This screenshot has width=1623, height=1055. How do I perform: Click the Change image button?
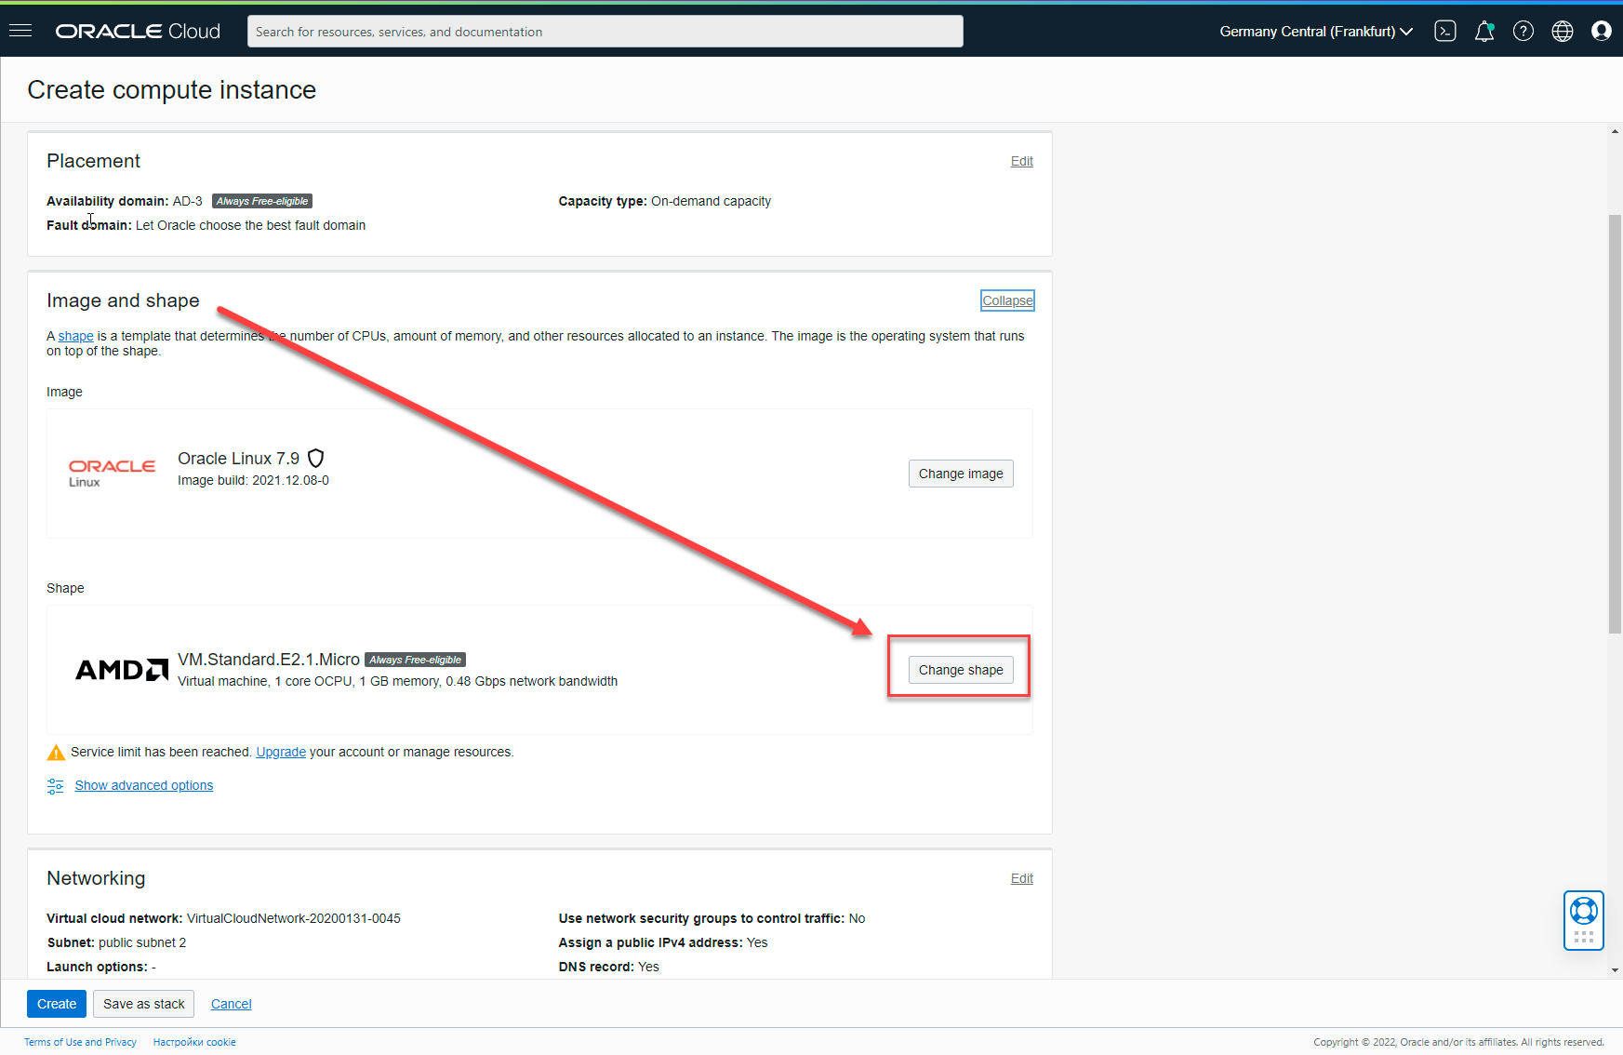(x=961, y=474)
